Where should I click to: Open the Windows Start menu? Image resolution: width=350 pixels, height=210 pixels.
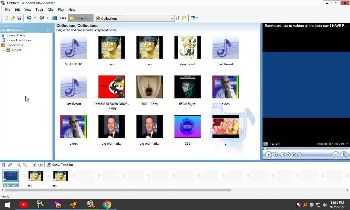(7, 205)
